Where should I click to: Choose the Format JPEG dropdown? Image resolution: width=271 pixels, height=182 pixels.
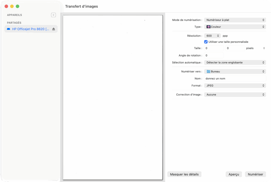point(235,85)
